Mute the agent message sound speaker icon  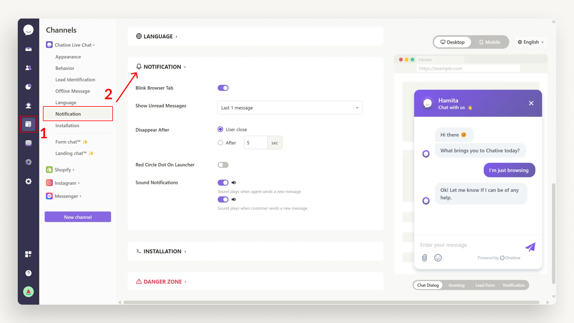coord(234,182)
